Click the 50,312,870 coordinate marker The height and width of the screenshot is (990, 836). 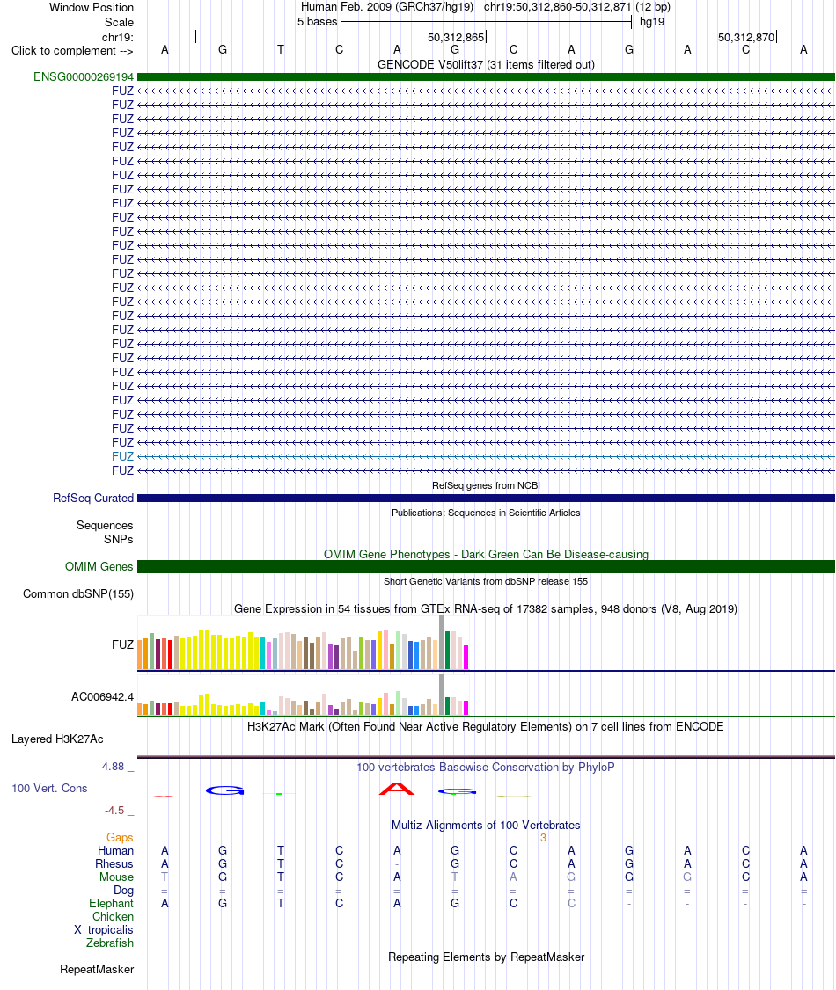point(746,37)
